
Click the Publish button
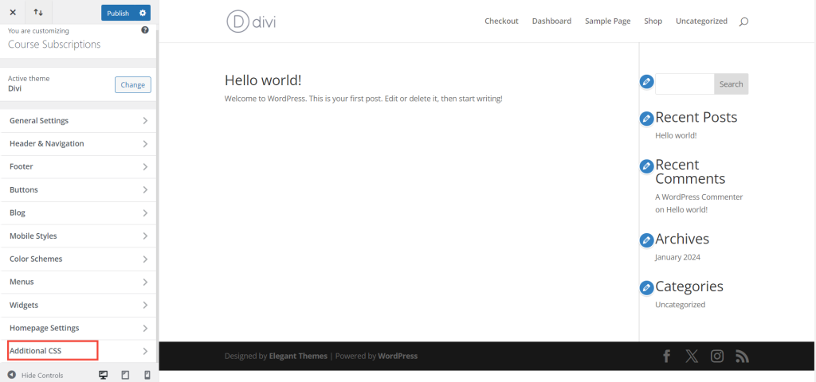118,13
